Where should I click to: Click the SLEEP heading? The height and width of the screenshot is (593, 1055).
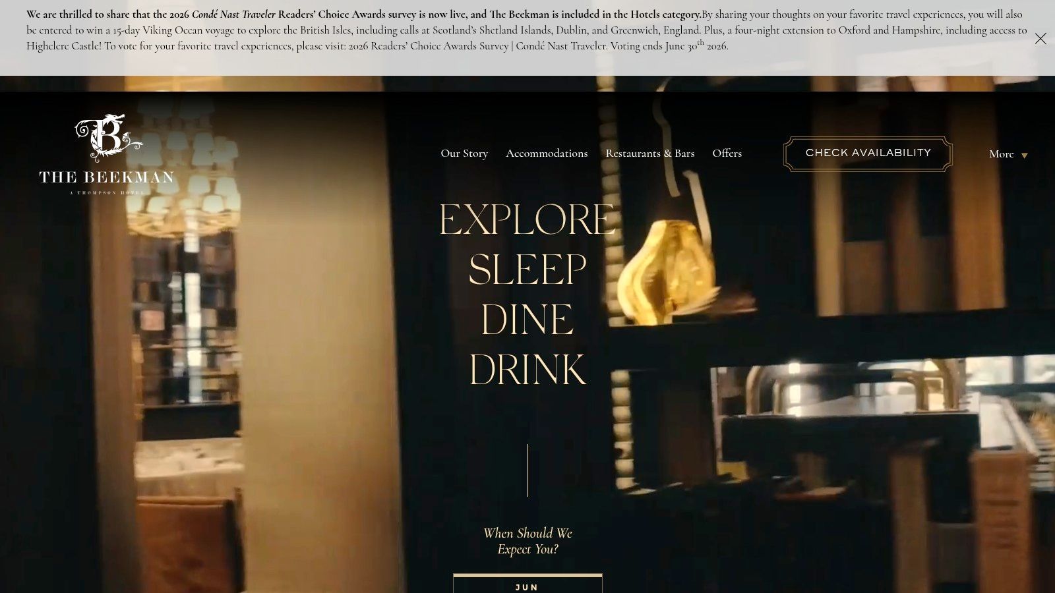pos(527,269)
